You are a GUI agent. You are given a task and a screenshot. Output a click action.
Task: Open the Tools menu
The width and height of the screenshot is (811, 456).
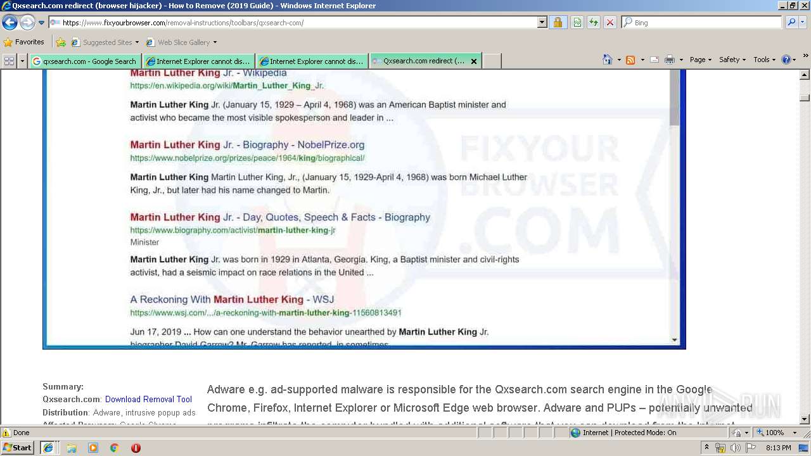tap(764, 60)
